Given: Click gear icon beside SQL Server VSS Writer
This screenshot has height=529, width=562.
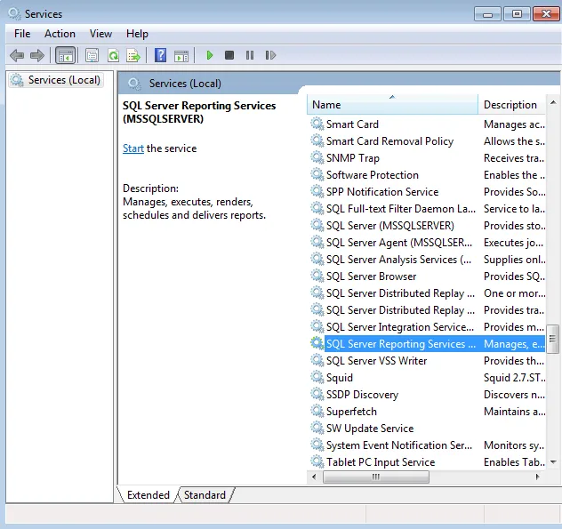Looking at the screenshot, I should click(x=317, y=361).
